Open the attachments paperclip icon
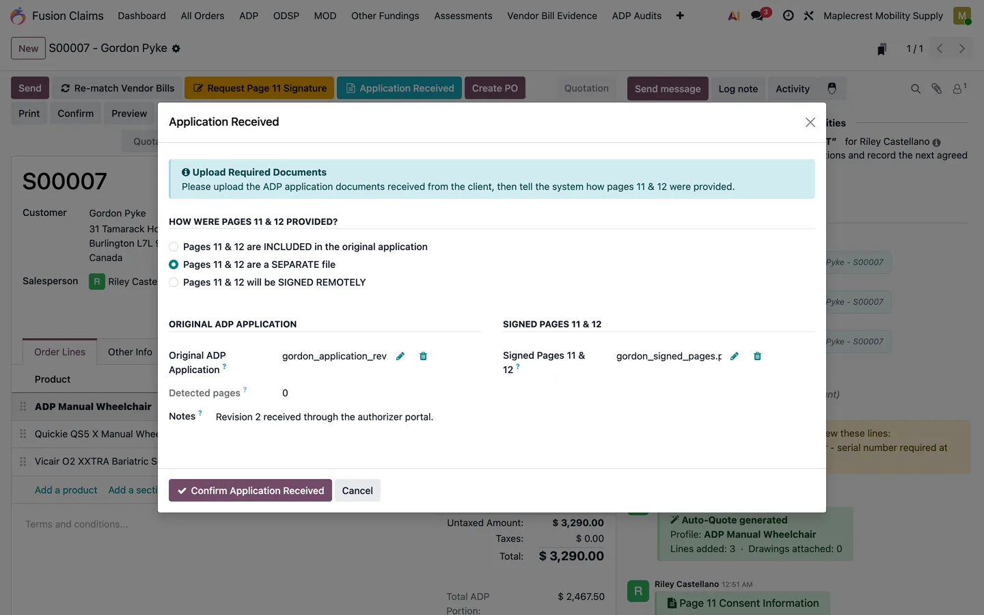984x615 pixels. [937, 89]
